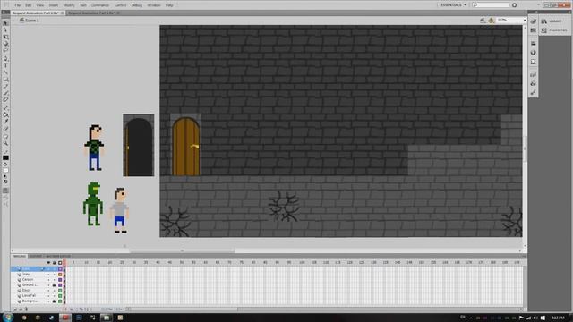
Task: Open the Window menu
Action: (x=153, y=5)
